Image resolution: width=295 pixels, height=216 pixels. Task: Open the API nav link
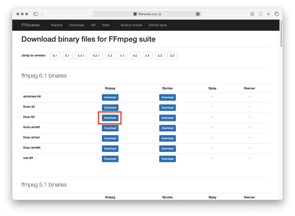[x=93, y=25]
